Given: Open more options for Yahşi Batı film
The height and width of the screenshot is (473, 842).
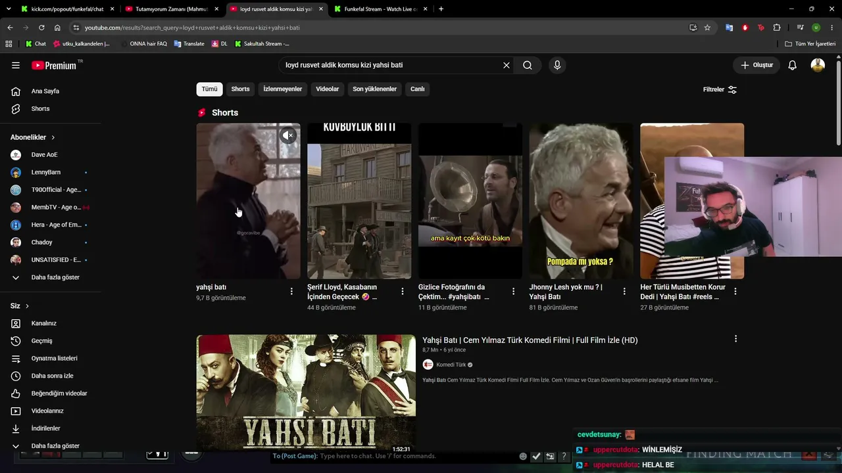Looking at the screenshot, I should click(x=735, y=339).
